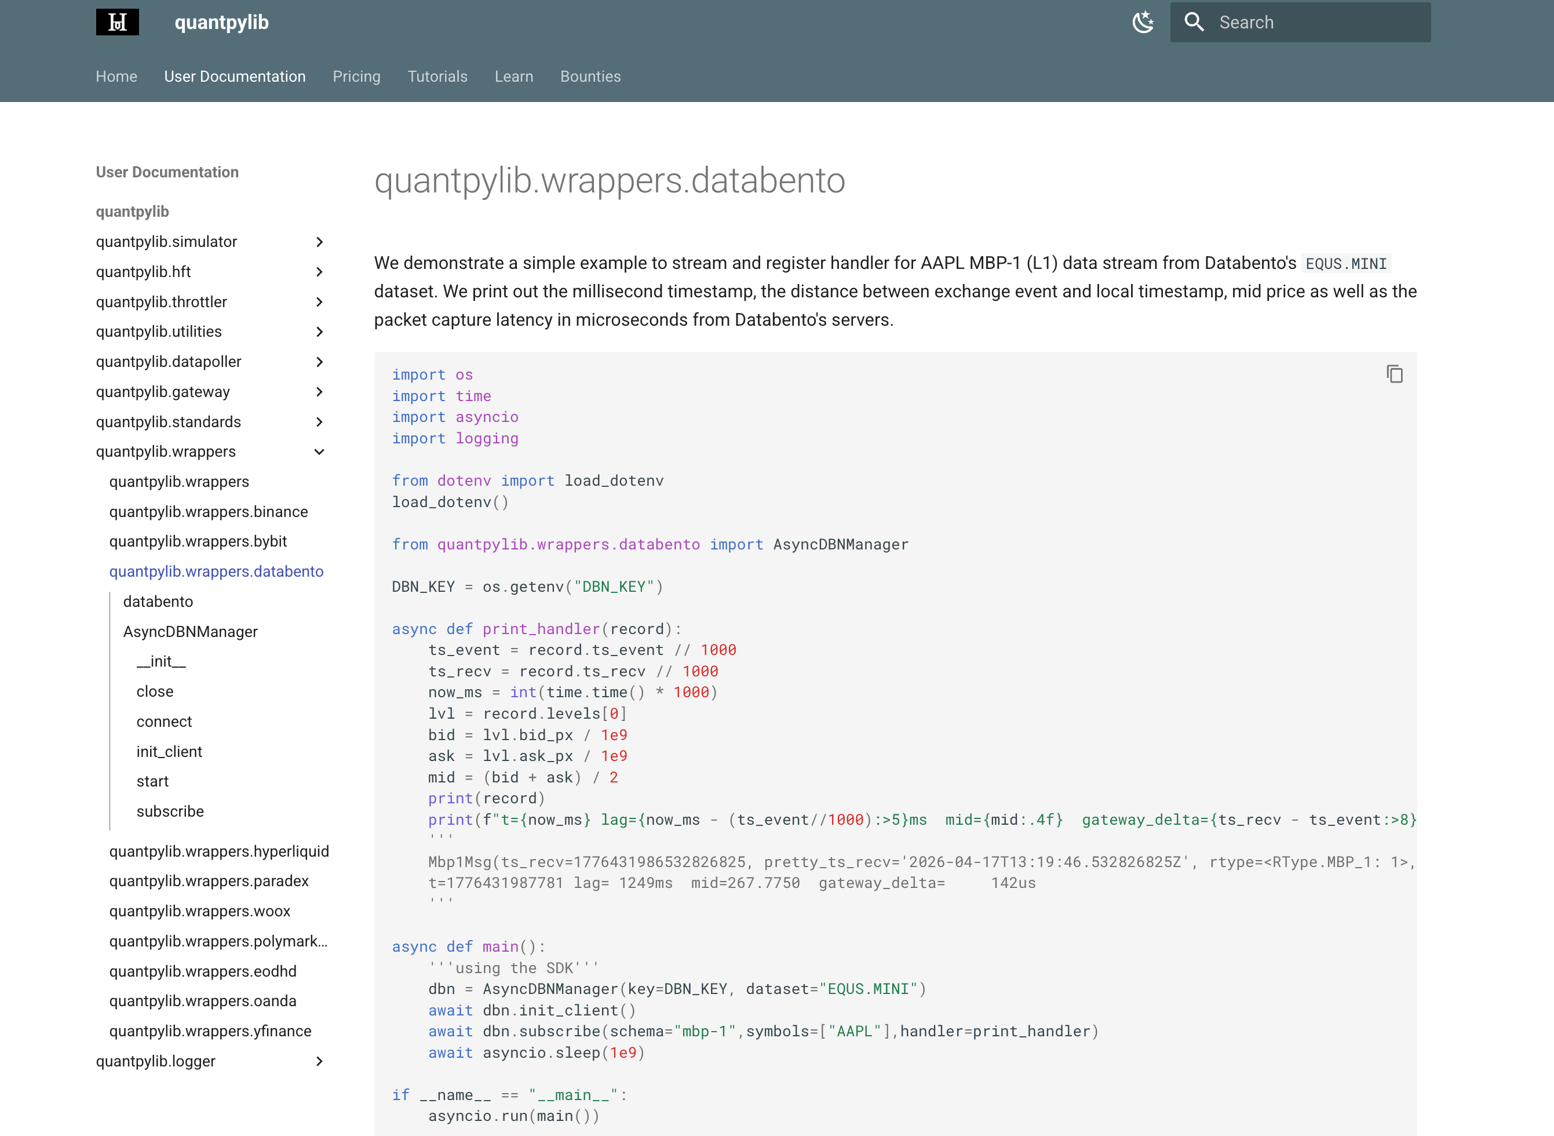Image resolution: width=1554 pixels, height=1136 pixels.
Task: Click the search magnifier icon
Action: point(1194,22)
